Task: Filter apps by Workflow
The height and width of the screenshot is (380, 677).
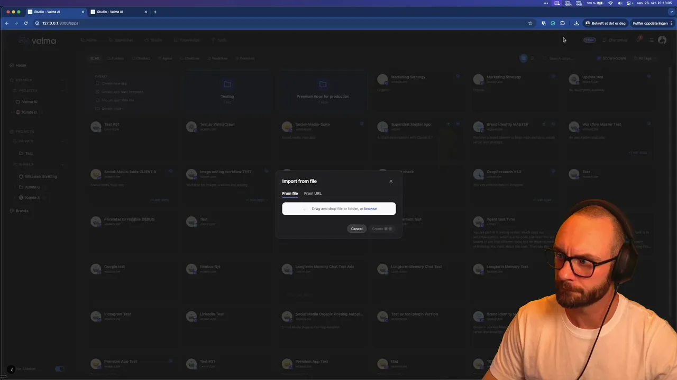Action: [217, 59]
